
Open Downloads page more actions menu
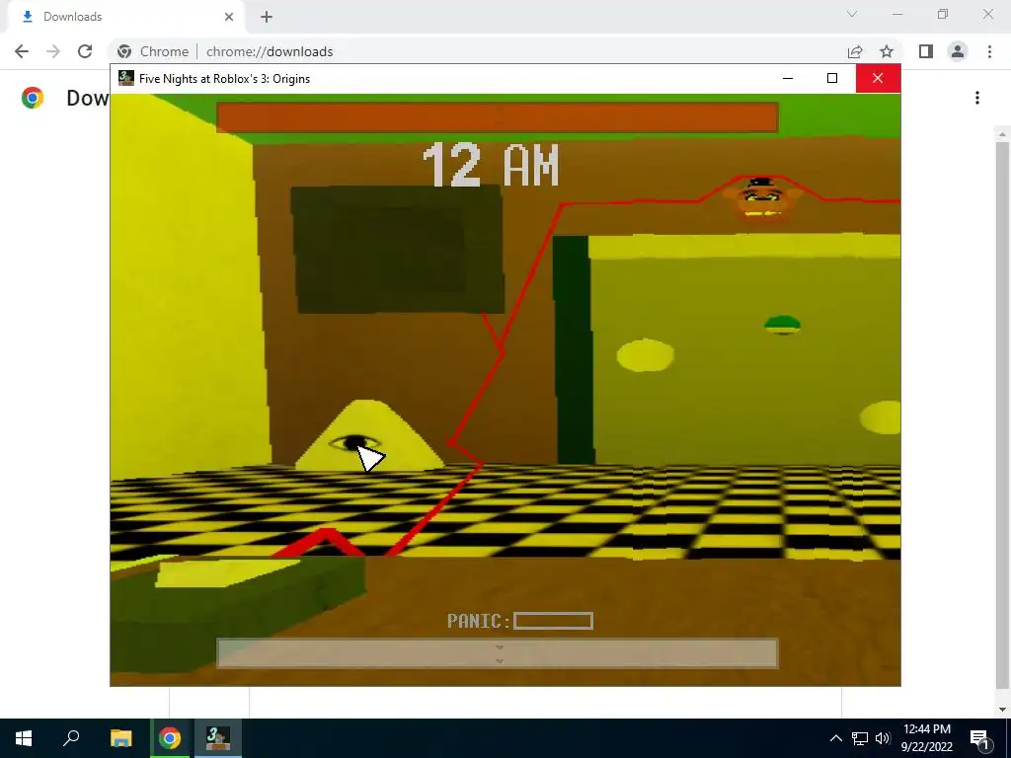click(977, 98)
